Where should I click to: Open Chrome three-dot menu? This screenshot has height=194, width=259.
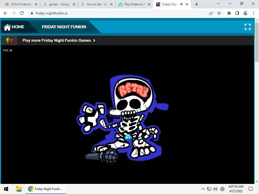(253, 13)
